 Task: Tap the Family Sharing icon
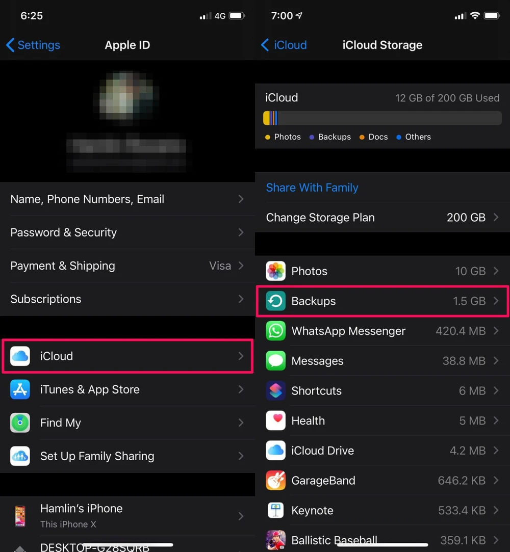pyautogui.click(x=20, y=456)
